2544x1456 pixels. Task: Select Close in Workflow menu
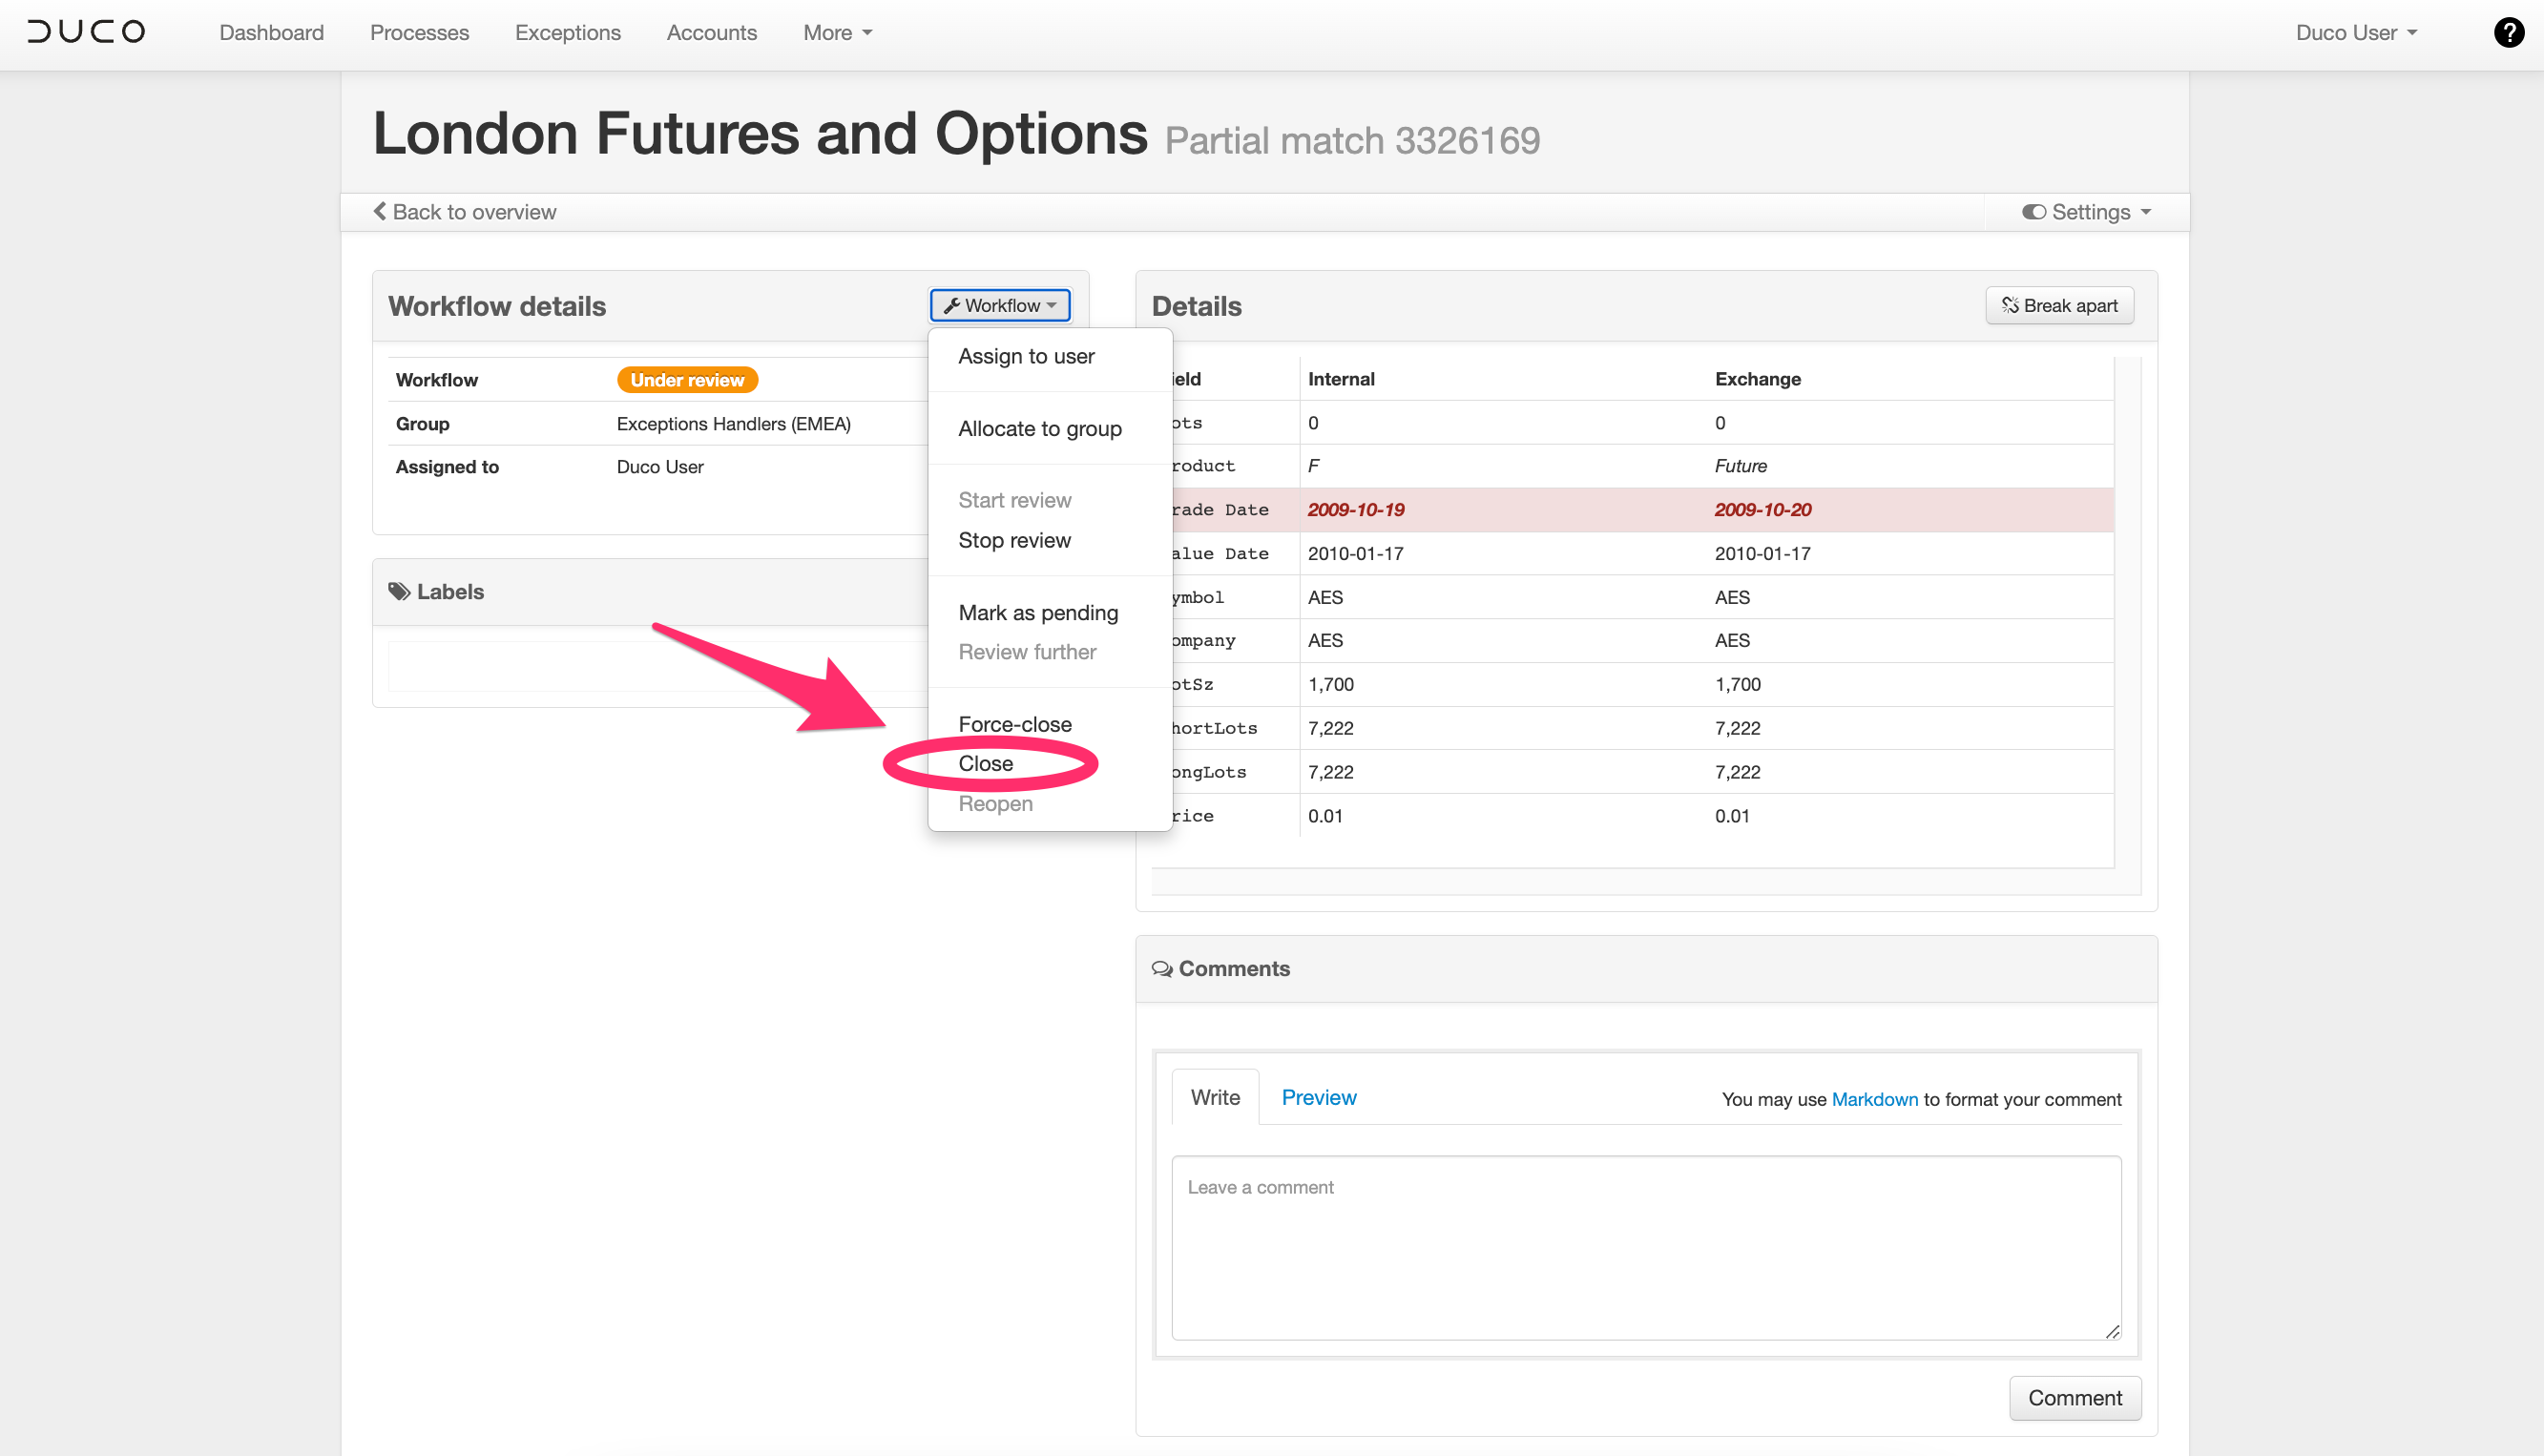point(986,763)
